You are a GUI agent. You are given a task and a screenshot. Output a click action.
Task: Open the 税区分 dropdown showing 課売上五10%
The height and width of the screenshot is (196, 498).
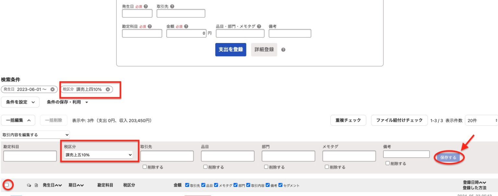click(99, 155)
